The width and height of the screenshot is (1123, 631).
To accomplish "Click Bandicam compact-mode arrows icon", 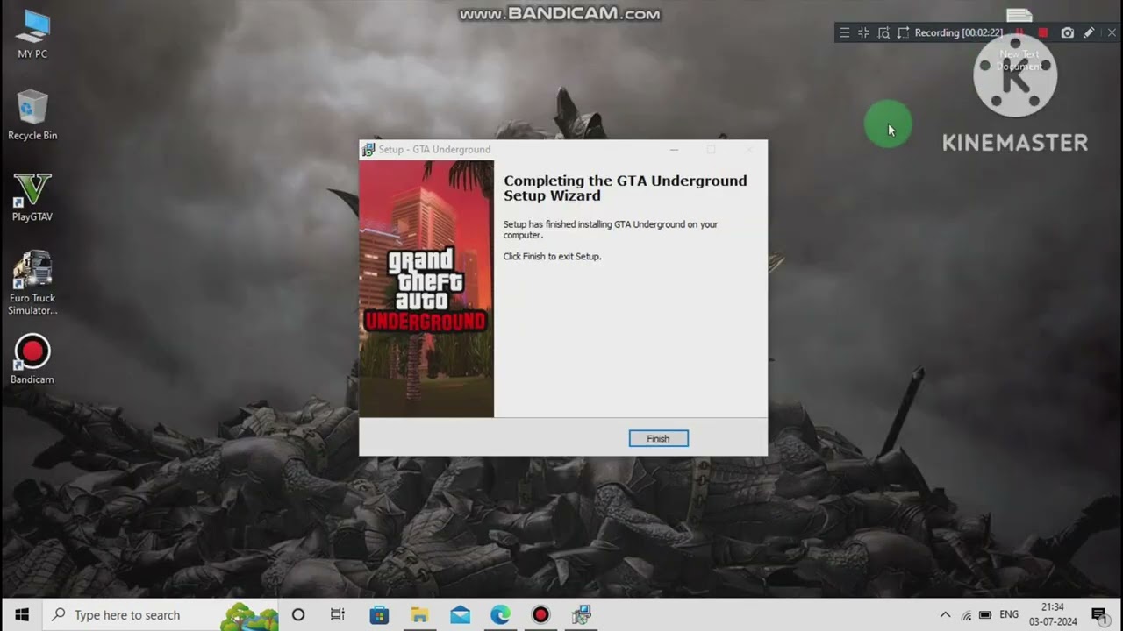I will click(x=863, y=32).
